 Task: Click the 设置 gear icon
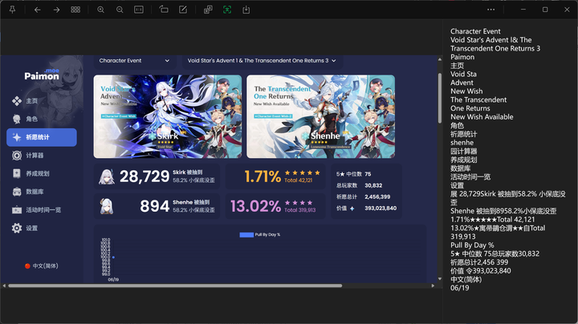17,228
